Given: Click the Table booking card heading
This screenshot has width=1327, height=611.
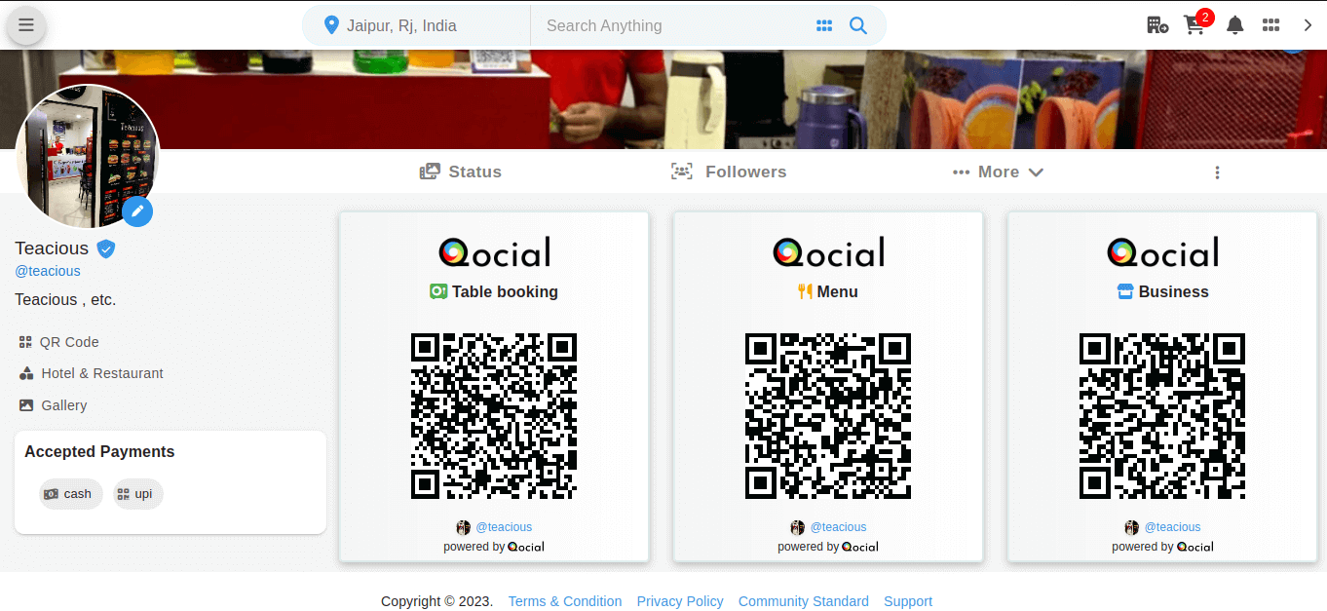Looking at the screenshot, I should click(494, 291).
